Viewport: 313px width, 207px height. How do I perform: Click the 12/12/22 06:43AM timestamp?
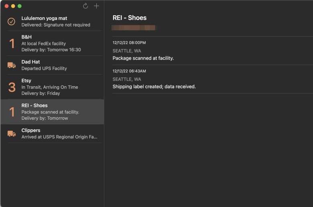coord(129,71)
